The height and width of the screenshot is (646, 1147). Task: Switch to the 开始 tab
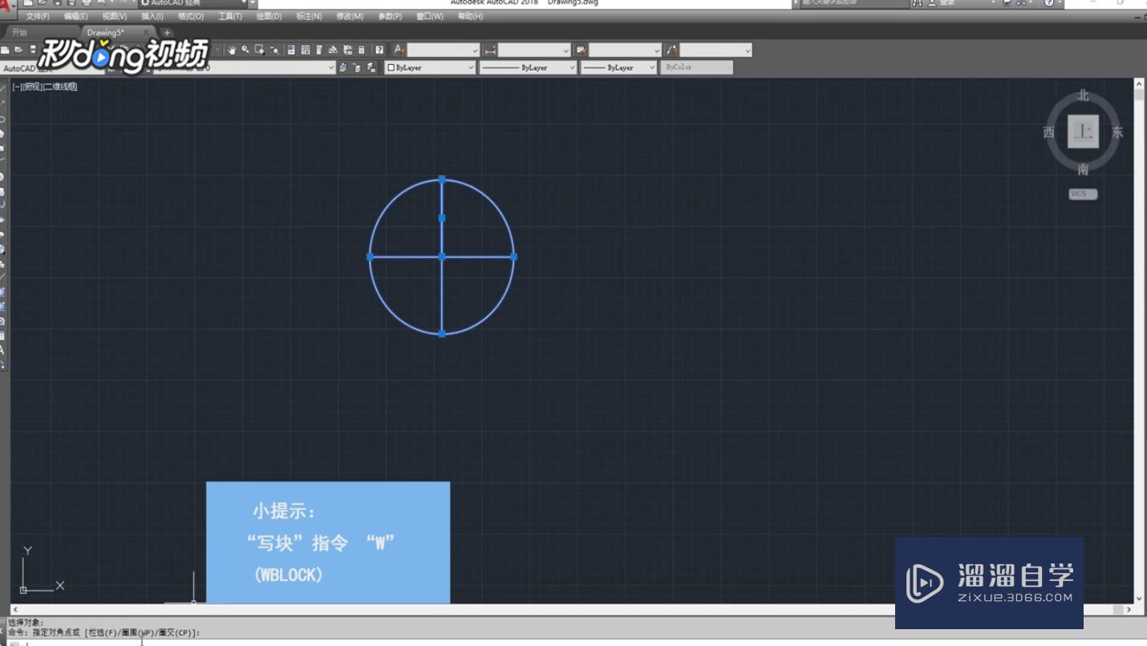pos(19,33)
